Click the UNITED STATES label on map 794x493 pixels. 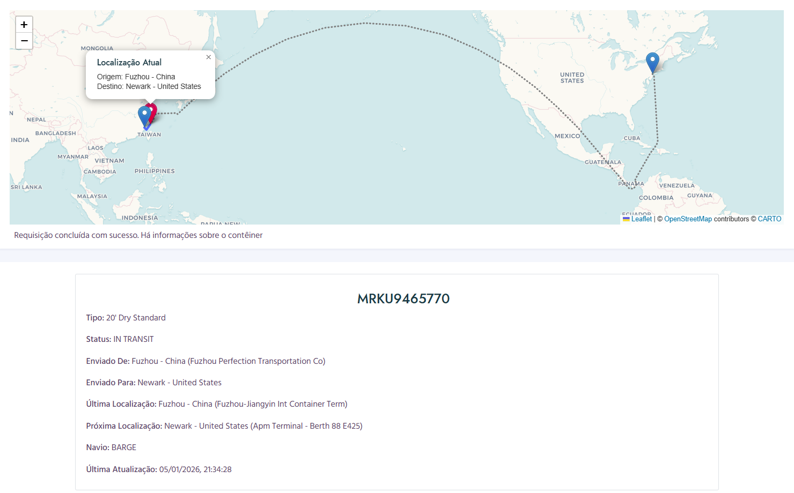[x=572, y=78]
